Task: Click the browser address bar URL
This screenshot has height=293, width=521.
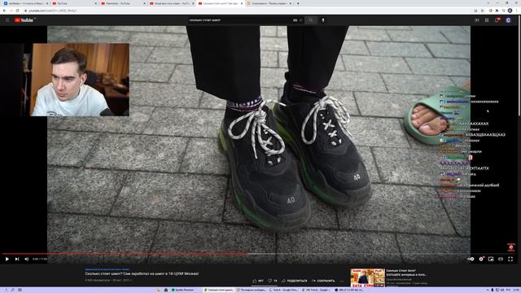Action: click(52, 11)
